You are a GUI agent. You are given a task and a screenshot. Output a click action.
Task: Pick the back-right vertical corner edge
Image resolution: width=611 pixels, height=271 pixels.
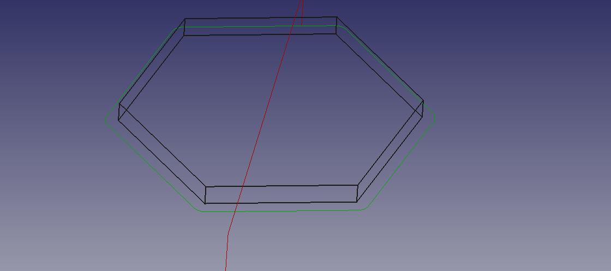point(337,25)
